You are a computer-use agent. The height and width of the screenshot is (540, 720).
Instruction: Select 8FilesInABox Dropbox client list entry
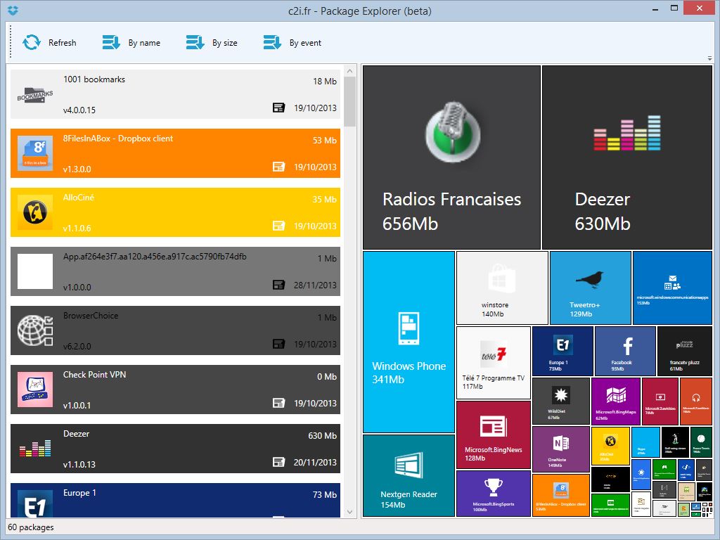point(175,153)
